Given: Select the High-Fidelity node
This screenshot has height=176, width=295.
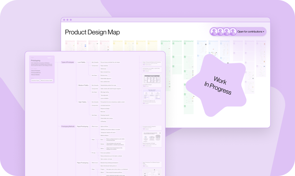Looking at the screenshot, I should 82,102.
